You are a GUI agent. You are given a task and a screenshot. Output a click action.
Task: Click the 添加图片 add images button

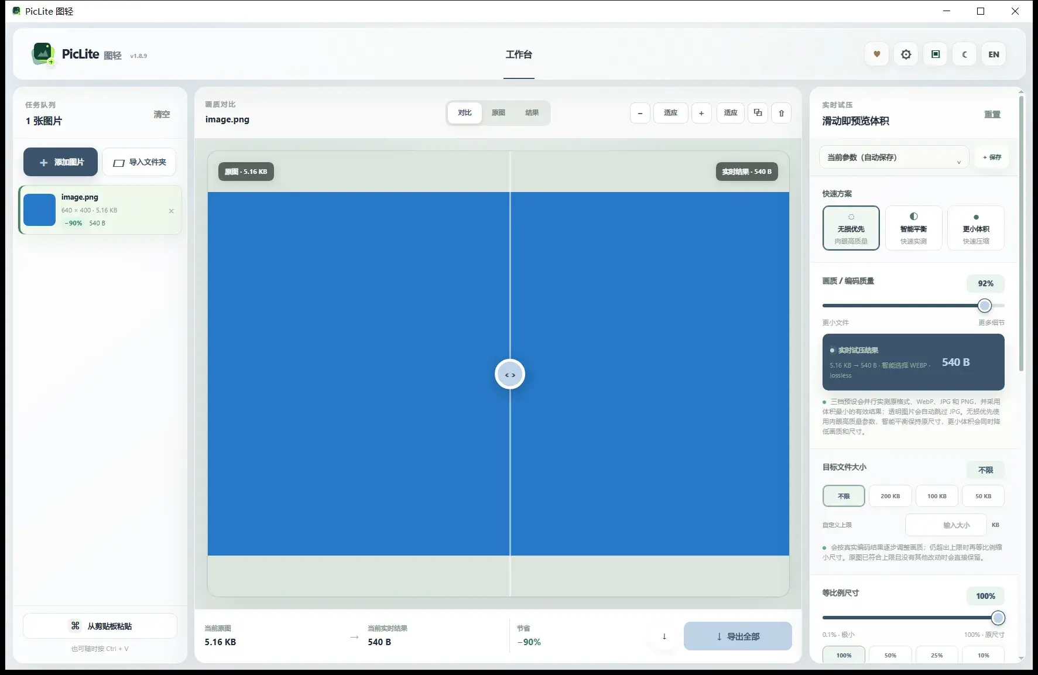point(60,162)
